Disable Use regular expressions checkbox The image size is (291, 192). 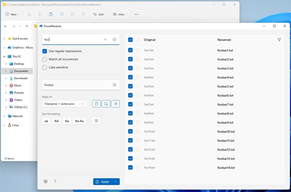click(45, 51)
